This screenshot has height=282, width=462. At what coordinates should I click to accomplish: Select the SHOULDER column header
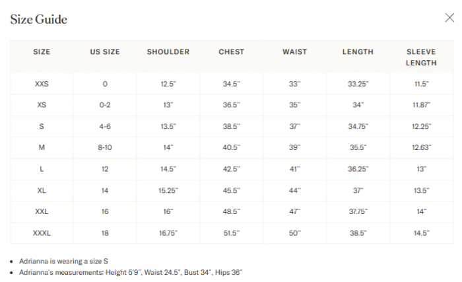[168, 52]
